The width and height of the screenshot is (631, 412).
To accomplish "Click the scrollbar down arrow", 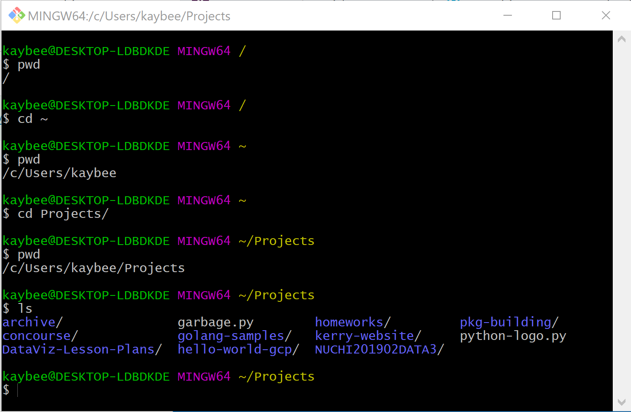I will point(622,402).
